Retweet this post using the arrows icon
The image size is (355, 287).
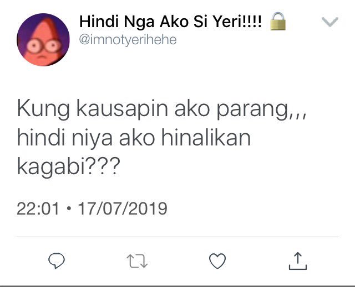tap(137, 261)
